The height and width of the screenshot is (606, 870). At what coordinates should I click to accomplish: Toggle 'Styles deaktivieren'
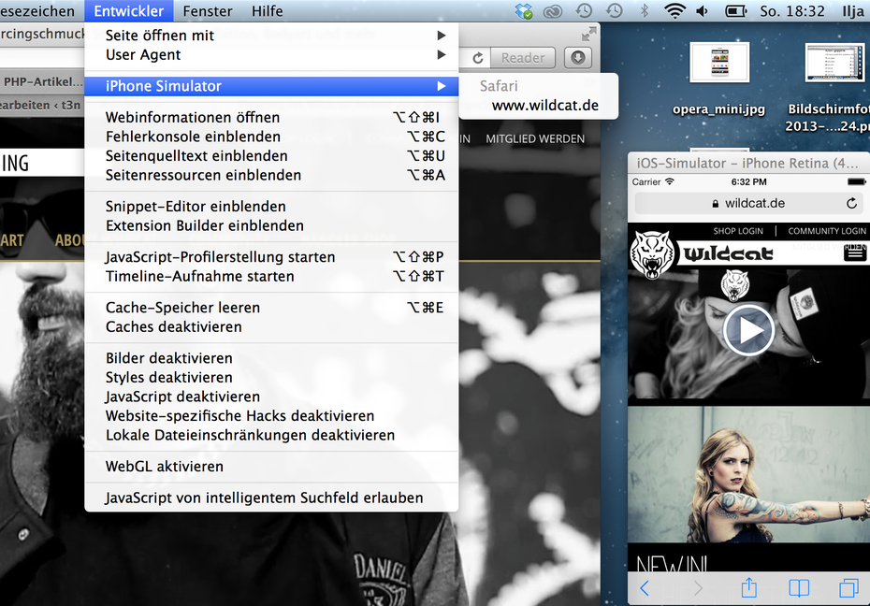pyautogui.click(x=271, y=378)
